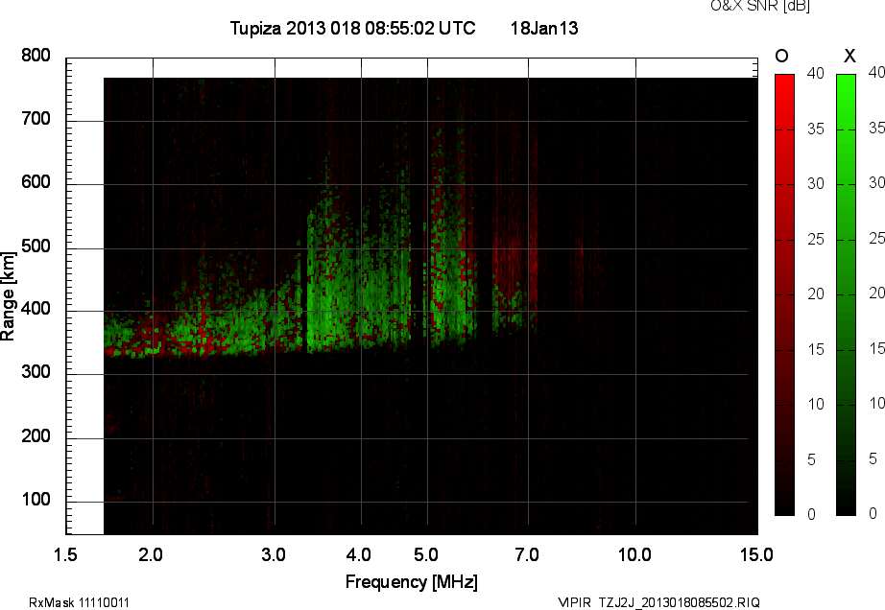Click the 'Frequency [MHz]' axis label
Image resolution: width=885 pixels, height=610 pixels.
pyautogui.click(x=412, y=582)
